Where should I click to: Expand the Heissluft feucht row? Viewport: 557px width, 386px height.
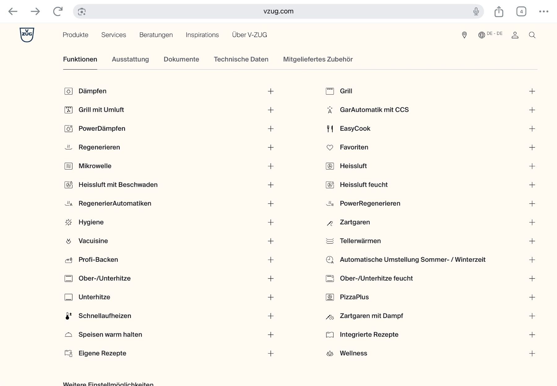532,185
